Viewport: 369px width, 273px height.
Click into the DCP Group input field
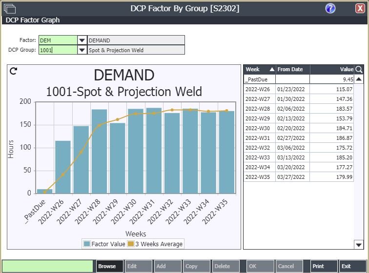pos(58,50)
